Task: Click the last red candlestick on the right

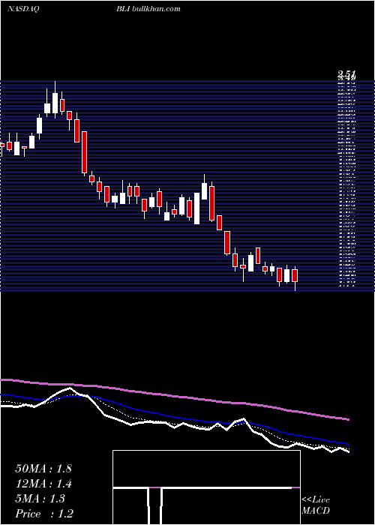Action: [x=295, y=275]
